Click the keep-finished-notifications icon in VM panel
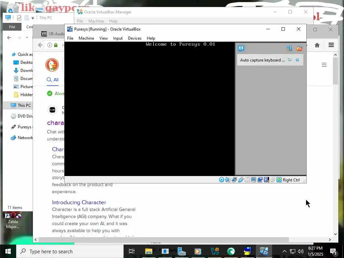Viewport: 344px width, 258px height. tap(289, 48)
